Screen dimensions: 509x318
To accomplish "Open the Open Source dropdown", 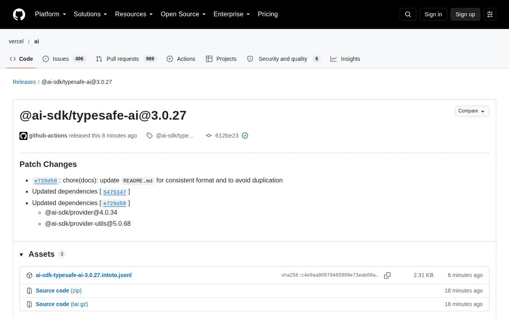I will pyautogui.click(x=183, y=14).
